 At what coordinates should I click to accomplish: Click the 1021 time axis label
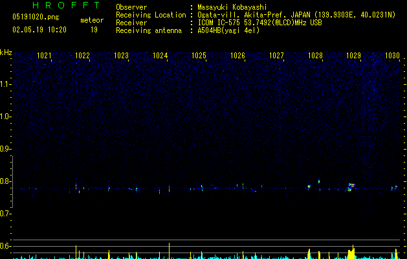pyautogui.click(x=44, y=55)
